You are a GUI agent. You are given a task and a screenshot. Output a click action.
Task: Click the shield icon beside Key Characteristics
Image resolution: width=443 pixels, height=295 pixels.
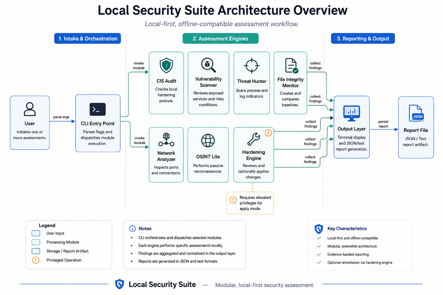[319, 229]
